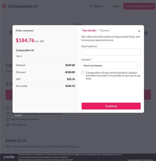Click the checkmark icon beside unlimited projects
The width and height of the screenshot is (156, 161).
click(8, 119)
